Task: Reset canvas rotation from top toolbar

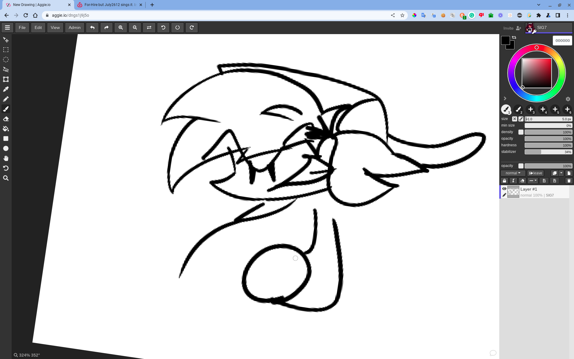Action: coord(178,28)
